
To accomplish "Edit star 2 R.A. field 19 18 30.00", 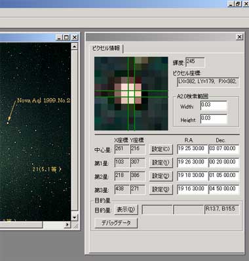I will (192, 176).
